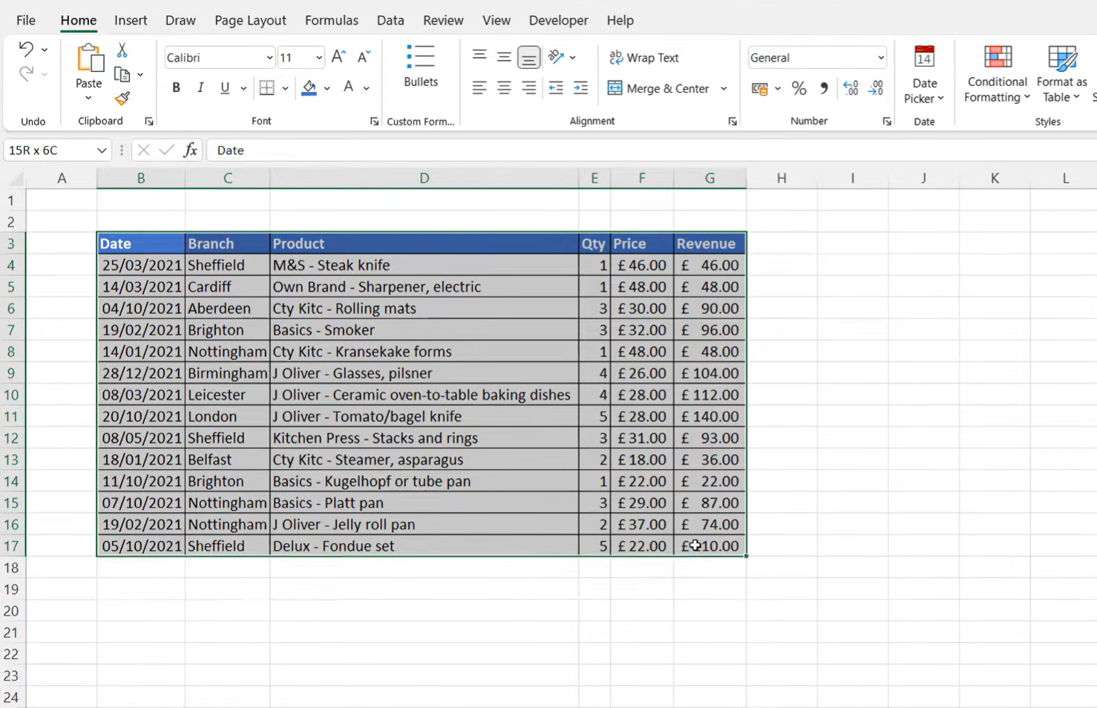Click the Cut scissors icon
This screenshot has width=1097, height=708.
pos(122,50)
